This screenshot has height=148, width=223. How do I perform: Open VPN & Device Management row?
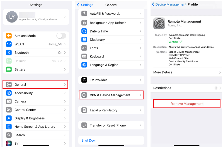pyautogui.click(x=111, y=95)
